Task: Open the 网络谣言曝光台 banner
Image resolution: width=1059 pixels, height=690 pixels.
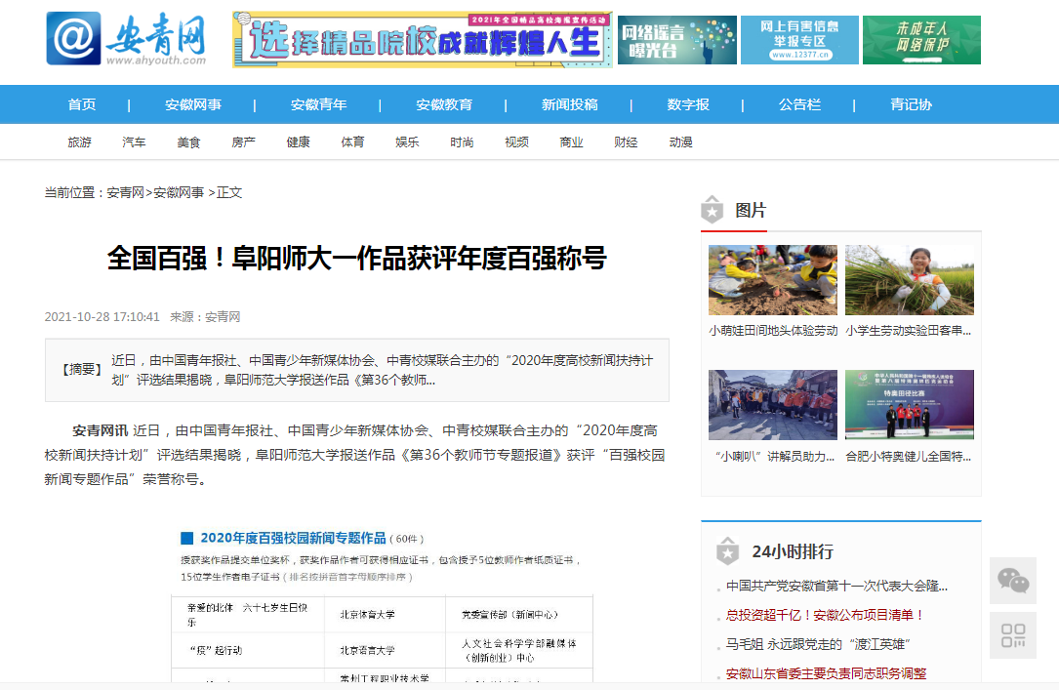Action: click(x=678, y=40)
